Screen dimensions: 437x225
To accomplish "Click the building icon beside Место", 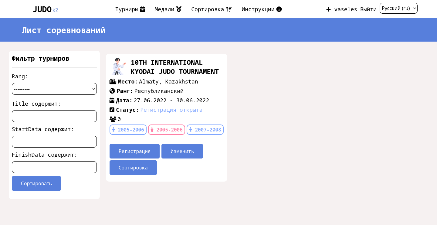I will click(113, 81).
